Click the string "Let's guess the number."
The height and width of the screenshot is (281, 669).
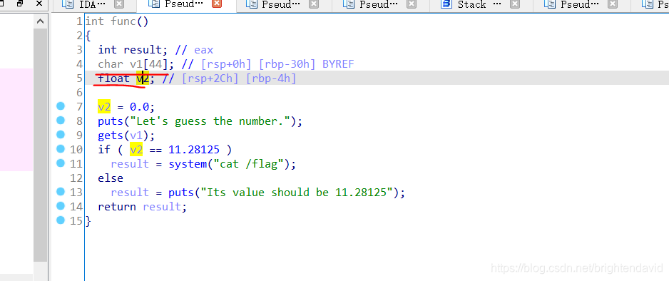[x=210, y=121]
